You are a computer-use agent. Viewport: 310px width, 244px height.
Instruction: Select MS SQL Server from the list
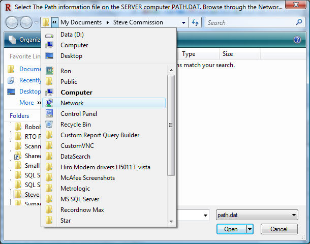(x=79, y=199)
